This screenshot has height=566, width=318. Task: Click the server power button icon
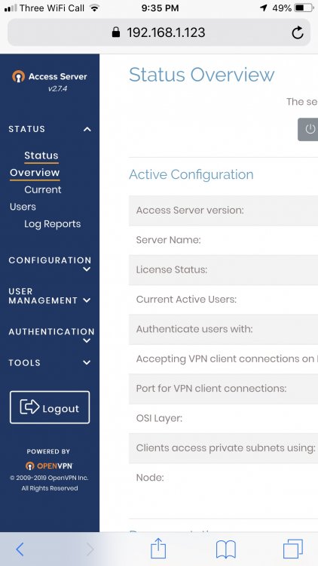point(310,129)
